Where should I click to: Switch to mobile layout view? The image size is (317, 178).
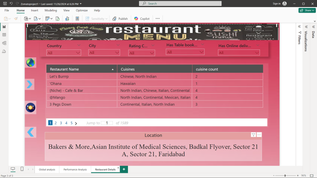pyautogui.click(x=22, y=169)
